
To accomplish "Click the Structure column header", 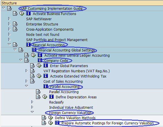I will tap(82, 3).
